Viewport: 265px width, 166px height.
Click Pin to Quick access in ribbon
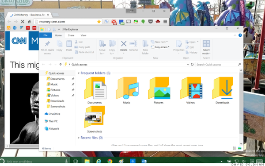47,47
